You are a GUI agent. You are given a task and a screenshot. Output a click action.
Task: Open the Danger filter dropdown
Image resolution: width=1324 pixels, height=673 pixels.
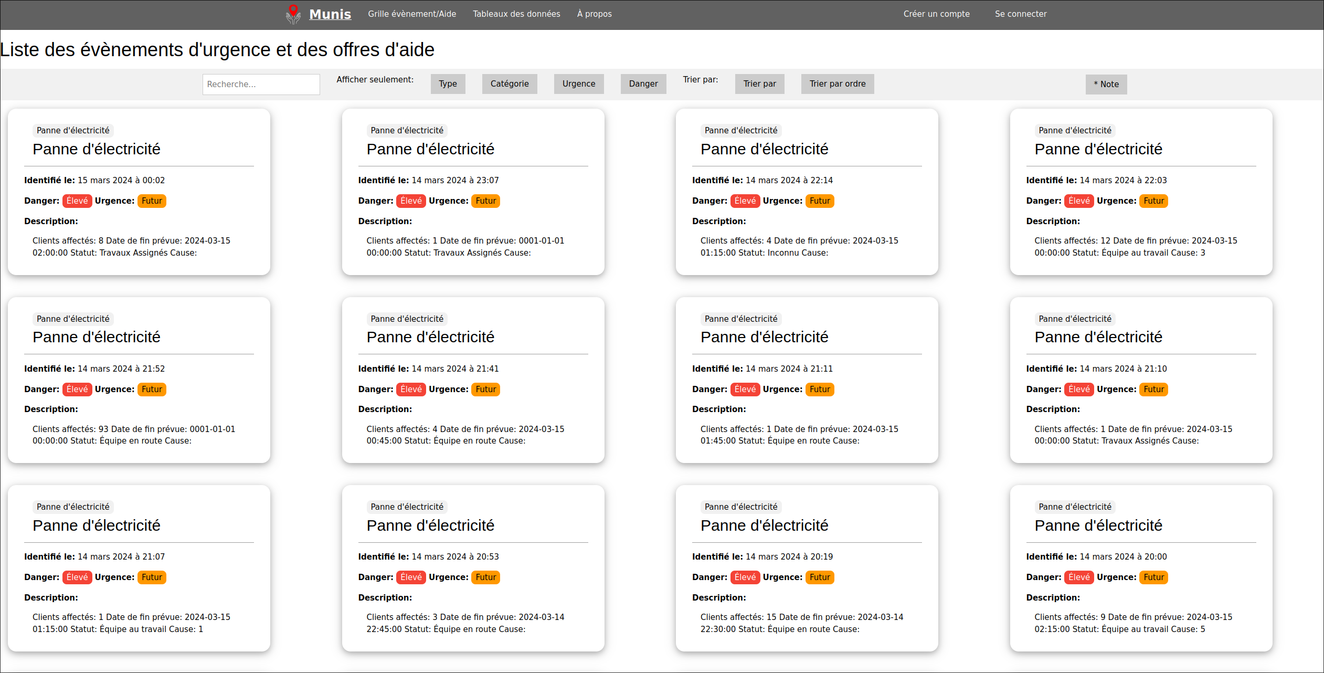tap(643, 84)
